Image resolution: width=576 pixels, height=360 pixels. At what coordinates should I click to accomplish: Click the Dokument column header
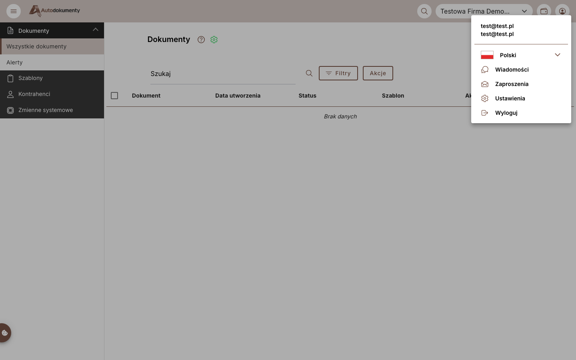146,96
